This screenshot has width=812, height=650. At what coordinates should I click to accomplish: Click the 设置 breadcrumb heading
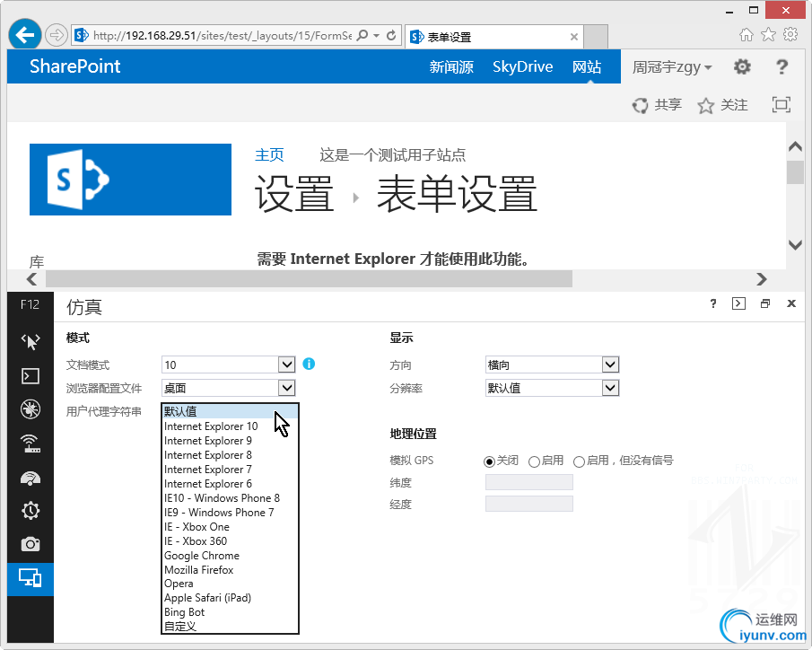[294, 194]
